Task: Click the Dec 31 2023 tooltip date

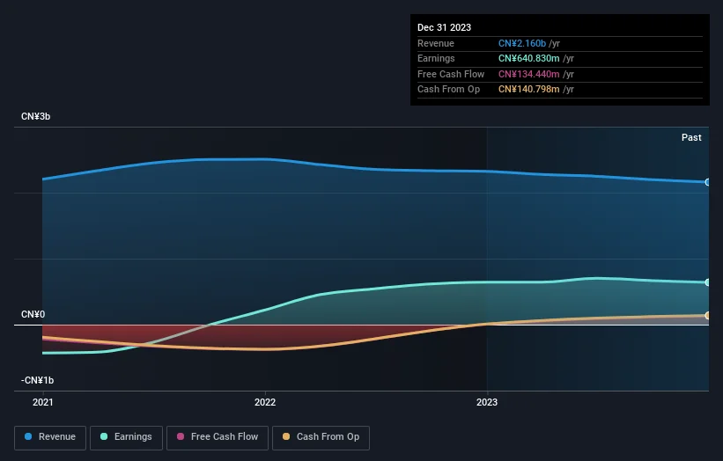Action: pyautogui.click(x=446, y=28)
